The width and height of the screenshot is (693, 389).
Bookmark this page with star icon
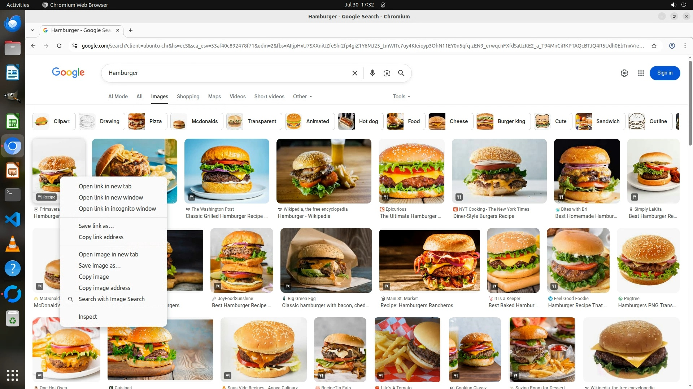coord(654,46)
